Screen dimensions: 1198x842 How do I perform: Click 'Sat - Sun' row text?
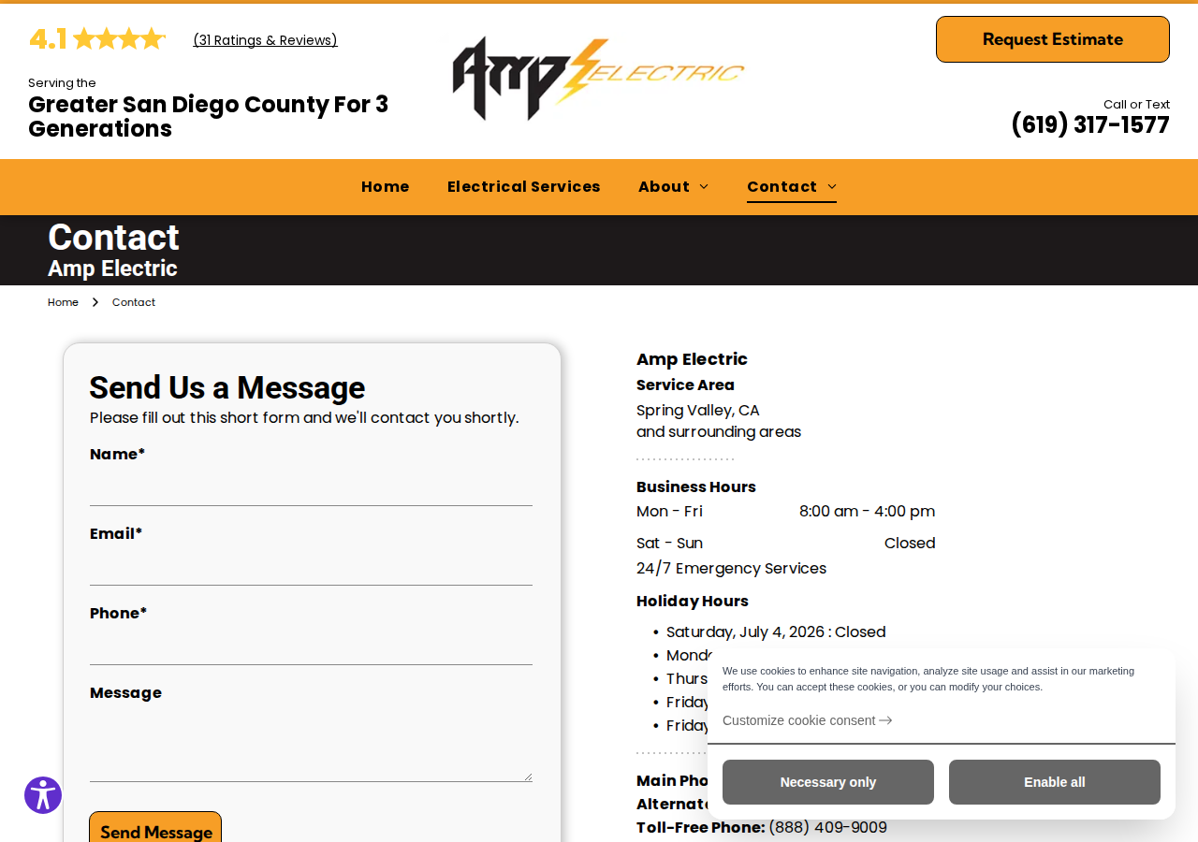coord(669,543)
